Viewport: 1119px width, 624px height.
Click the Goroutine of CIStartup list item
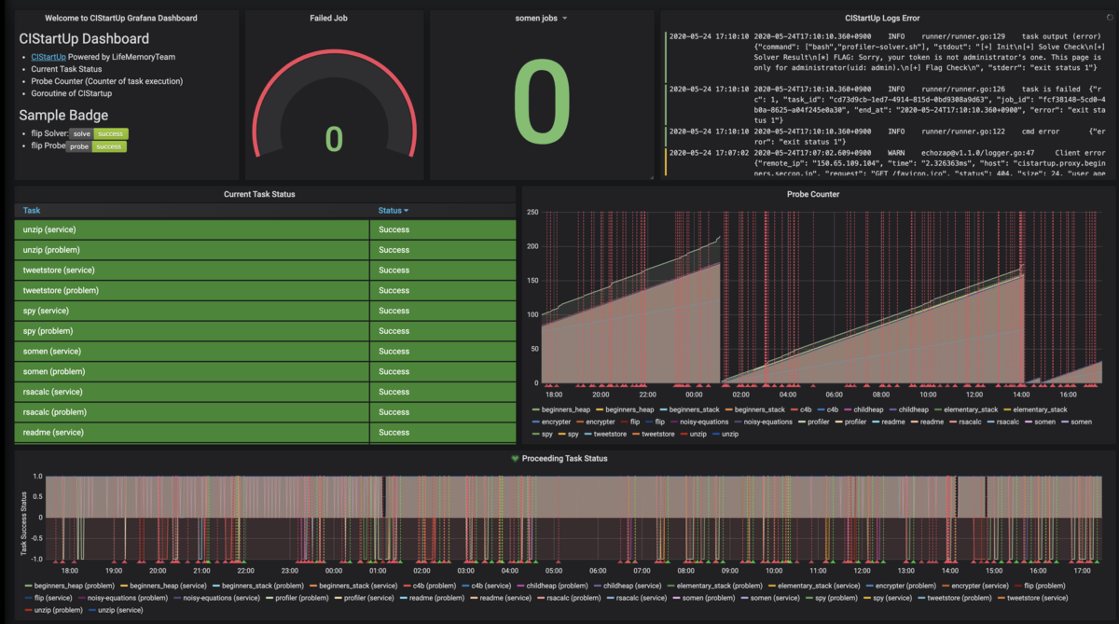tap(72, 93)
